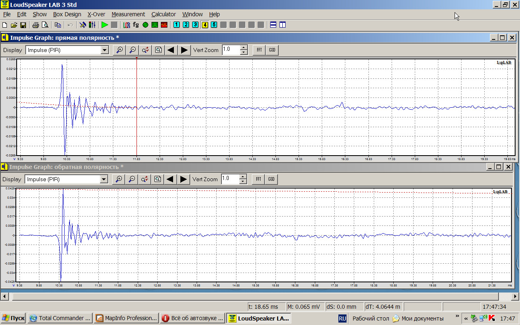The width and height of the screenshot is (520, 325).
Task: Toggle memory slot 1 button
Action: pyautogui.click(x=176, y=25)
